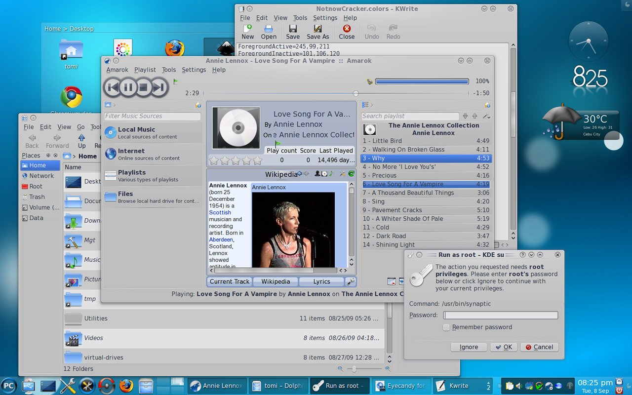Click New document icon in KWrite
Image resolution: width=632 pixels, height=395 pixels.
248,29
